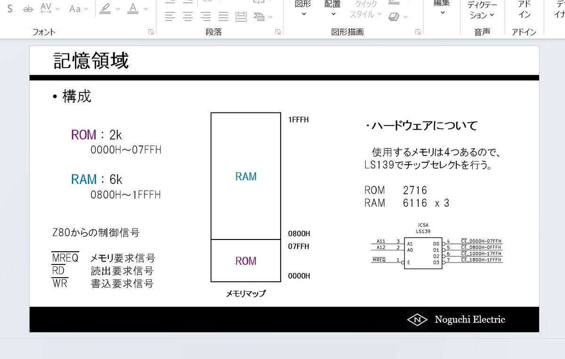Image resolution: width=565 pixels, height=359 pixels.
Task: Click the 07FFH address label
Action: coord(299,246)
